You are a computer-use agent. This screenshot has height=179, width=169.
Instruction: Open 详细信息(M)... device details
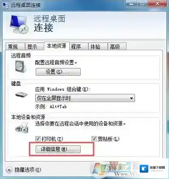pyautogui.click(x=58, y=149)
